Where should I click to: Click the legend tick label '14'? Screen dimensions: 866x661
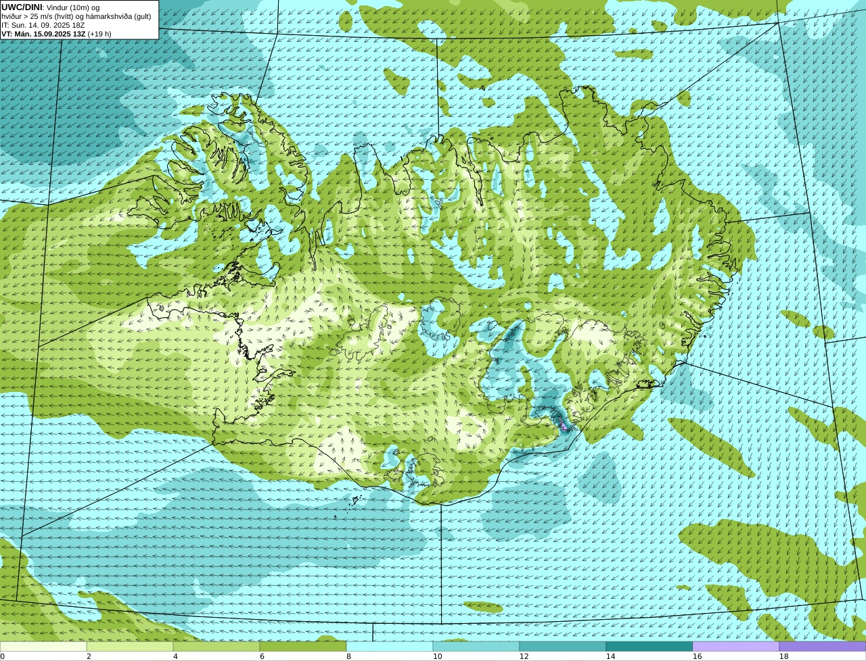pyautogui.click(x=610, y=656)
